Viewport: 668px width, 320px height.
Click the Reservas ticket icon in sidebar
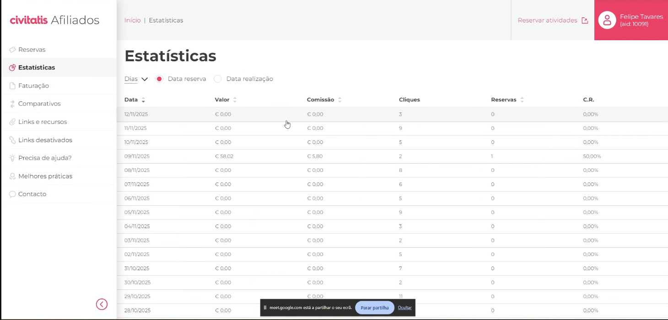click(x=12, y=49)
